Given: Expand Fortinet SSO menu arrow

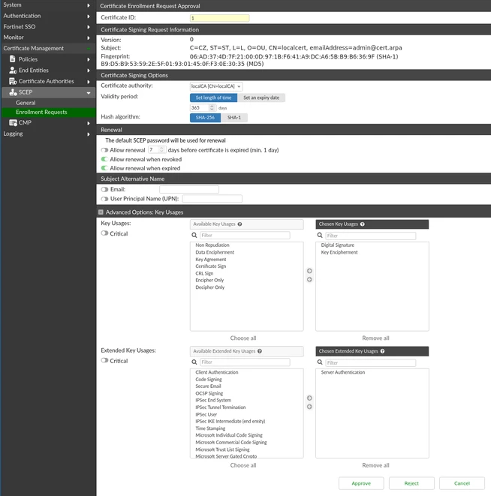Looking at the screenshot, I should (x=89, y=27).
